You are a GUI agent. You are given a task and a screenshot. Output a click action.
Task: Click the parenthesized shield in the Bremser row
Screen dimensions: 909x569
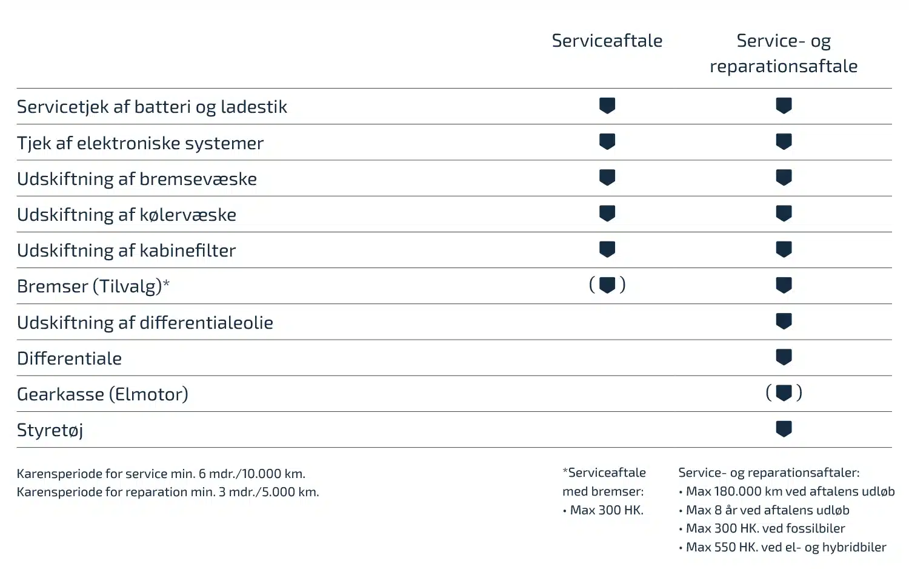point(607,284)
